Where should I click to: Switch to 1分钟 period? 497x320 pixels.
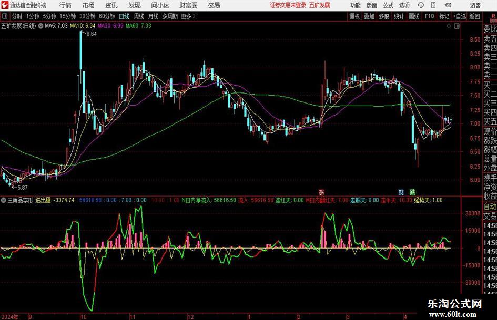pos(33,16)
